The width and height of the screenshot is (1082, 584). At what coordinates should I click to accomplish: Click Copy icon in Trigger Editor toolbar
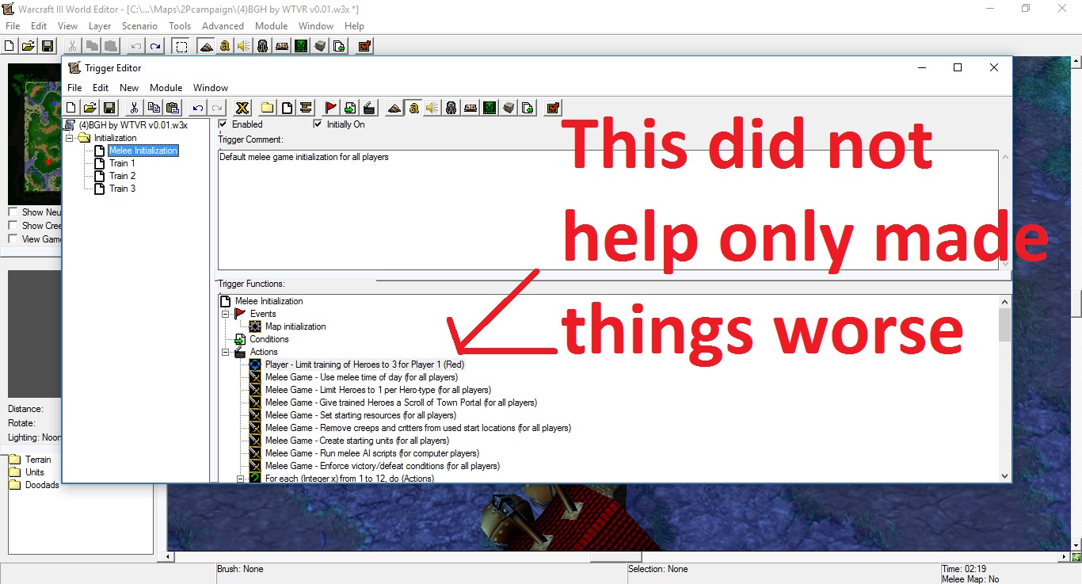154,108
